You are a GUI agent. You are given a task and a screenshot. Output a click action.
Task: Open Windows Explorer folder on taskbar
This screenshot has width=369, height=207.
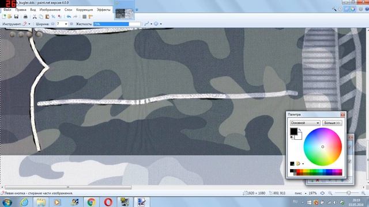click(41, 202)
